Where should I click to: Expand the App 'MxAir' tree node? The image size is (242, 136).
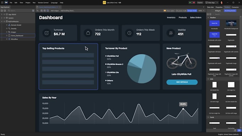coord(2,15)
